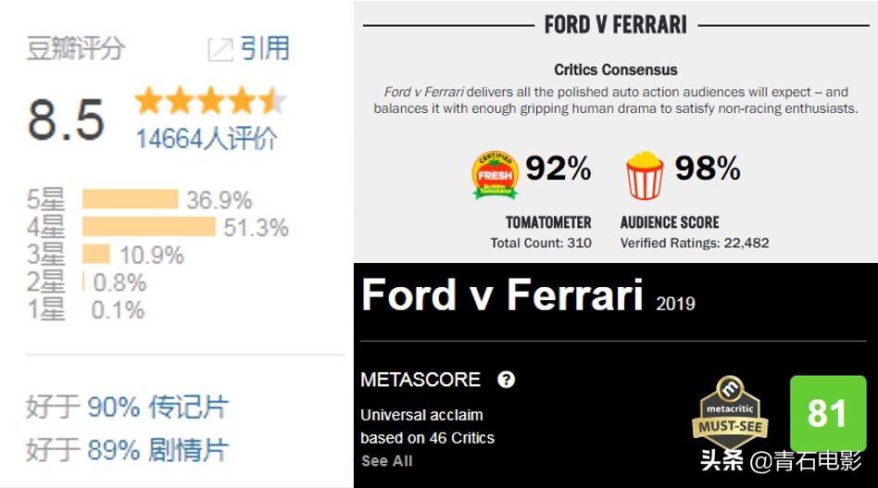Open the 14664人评价 reviews link

tap(207, 139)
